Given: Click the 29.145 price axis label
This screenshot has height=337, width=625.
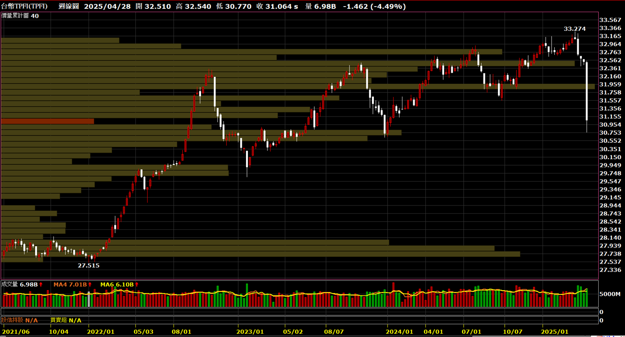Looking at the screenshot, I should pyautogui.click(x=610, y=198).
